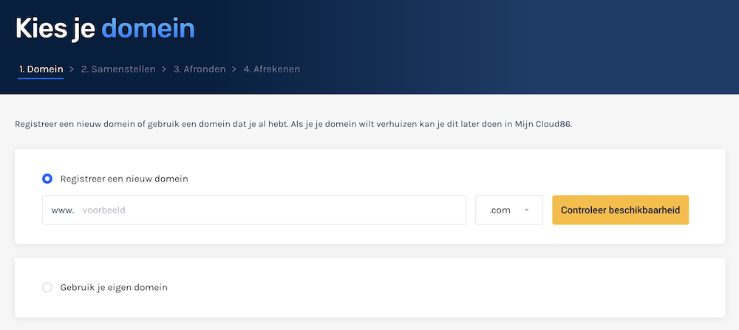Select the 'Registreer een nieuw domein' radio button
Viewport: 739px width, 330px height.
point(47,179)
